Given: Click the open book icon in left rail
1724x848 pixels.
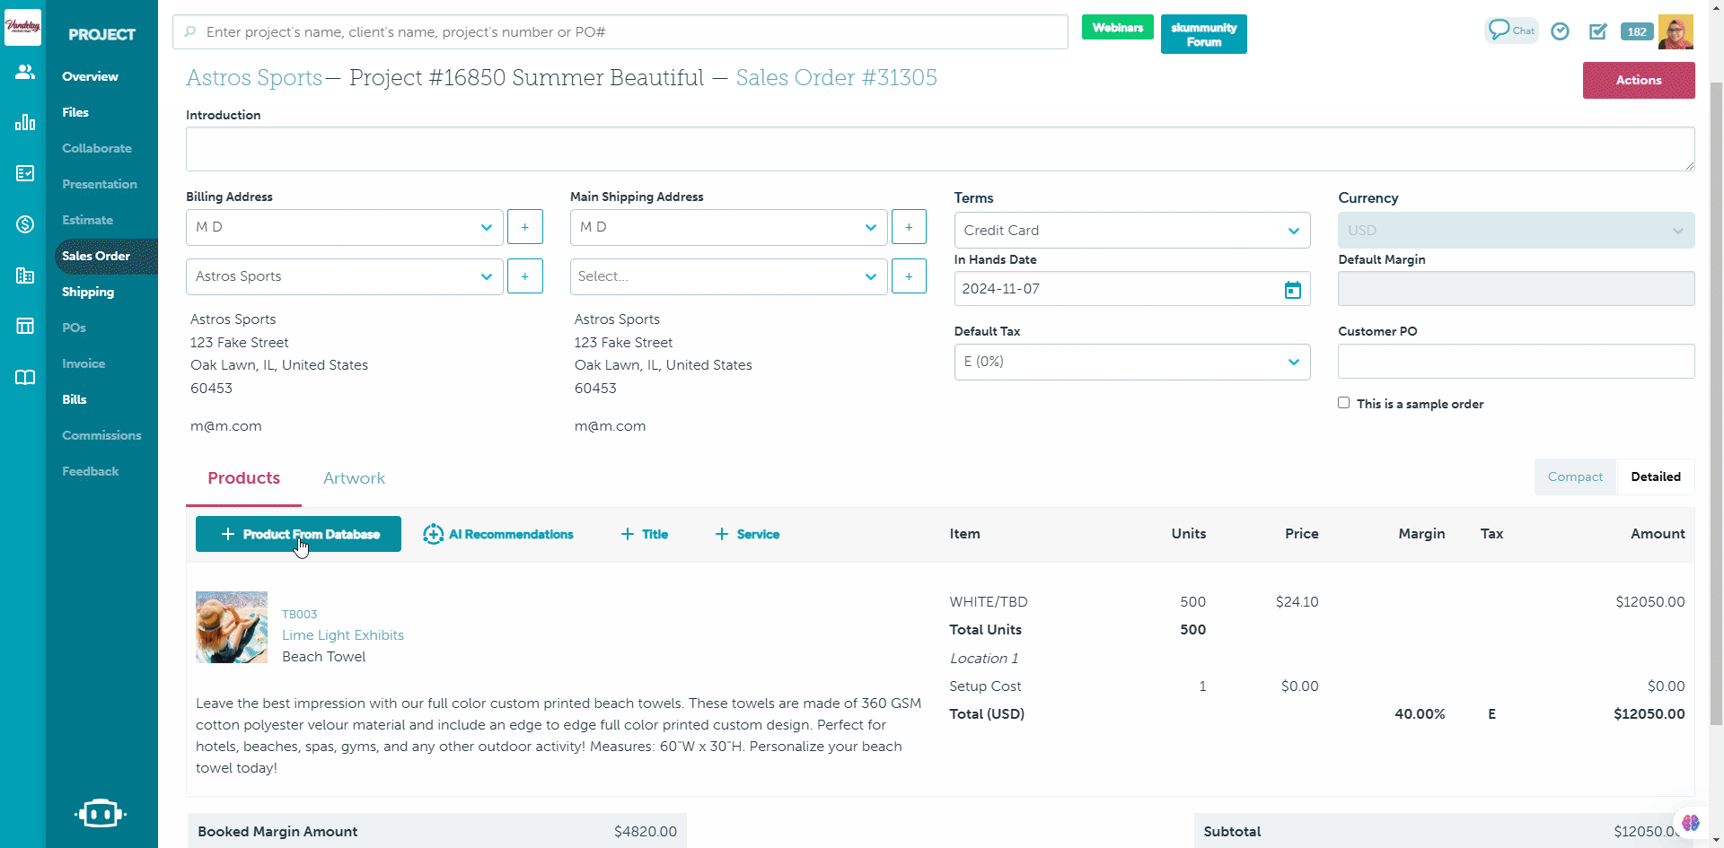Looking at the screenshot, I should click(x=24, y=377).
